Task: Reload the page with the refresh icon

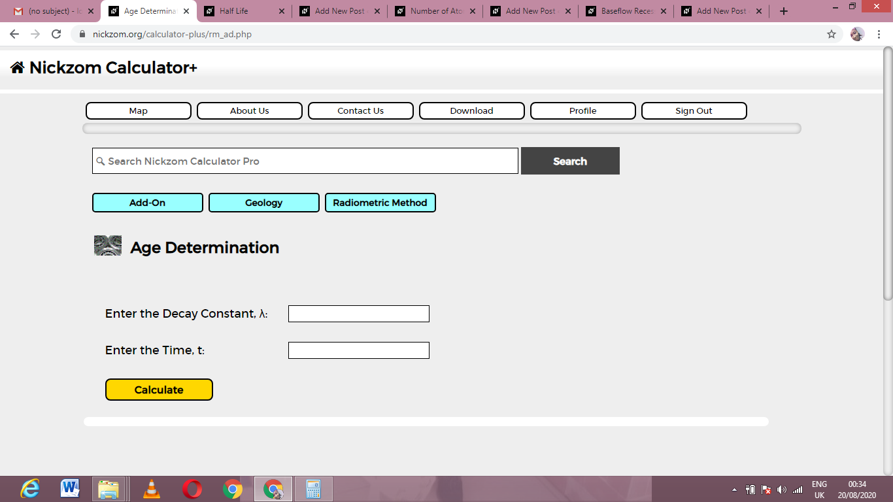Action: tap(56, 34)
